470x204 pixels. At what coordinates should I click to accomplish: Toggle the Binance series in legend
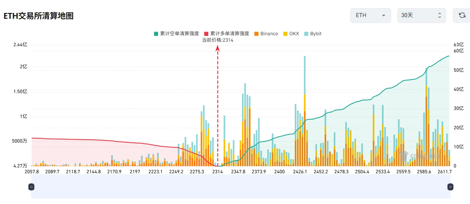[266, 34]
